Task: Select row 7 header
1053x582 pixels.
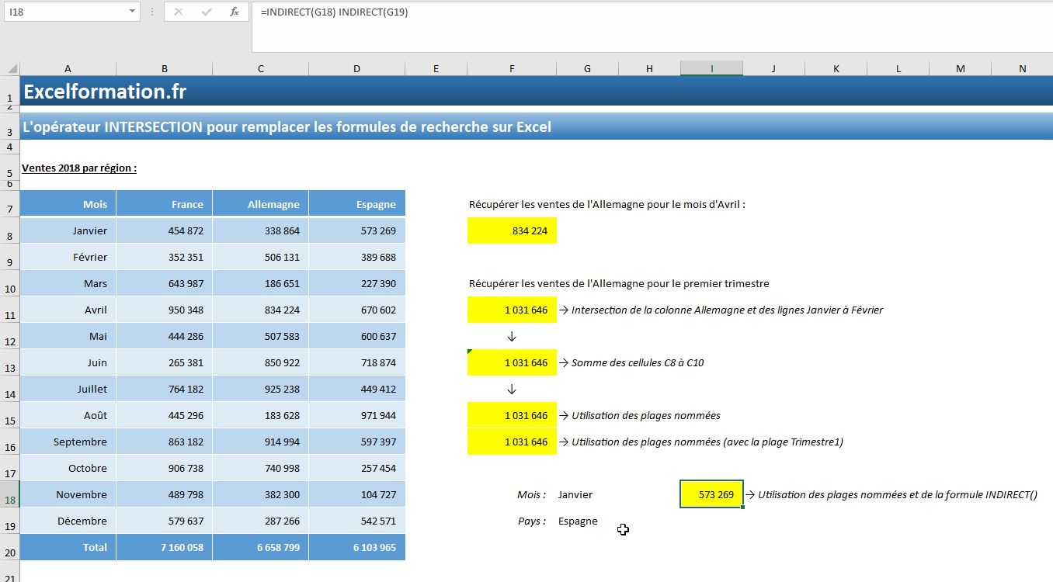Action: [x=9, y=205]
